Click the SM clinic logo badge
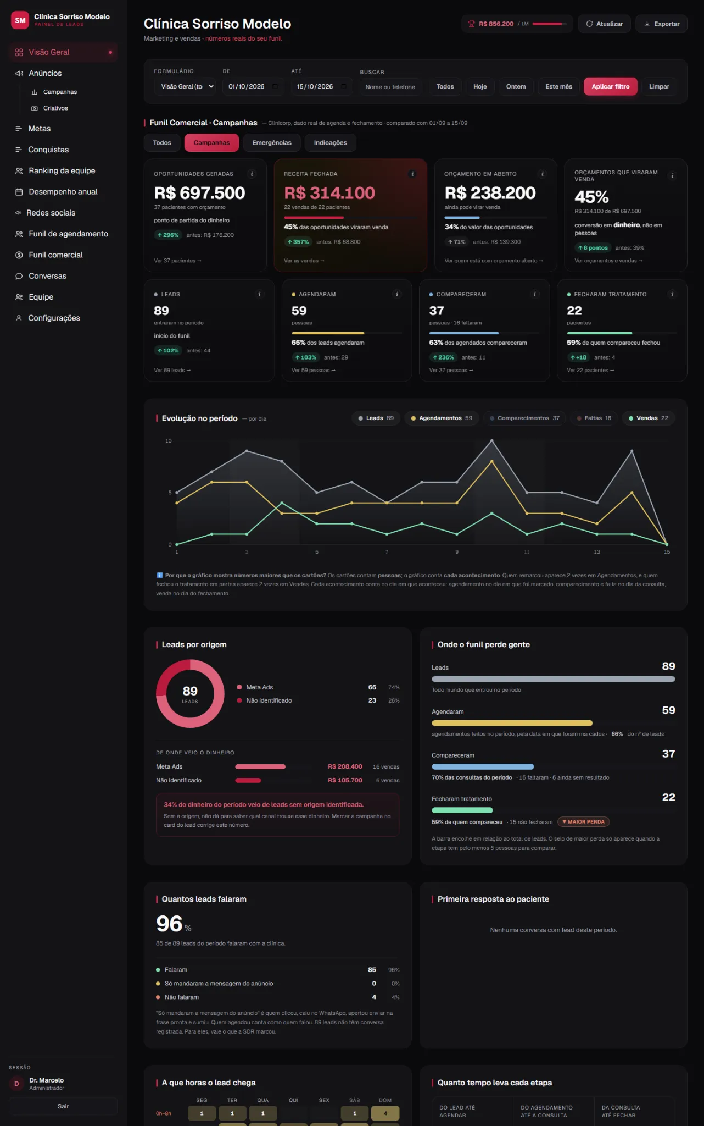The width and height of the screenshot is (704, 1126). (x=20, y=20)
